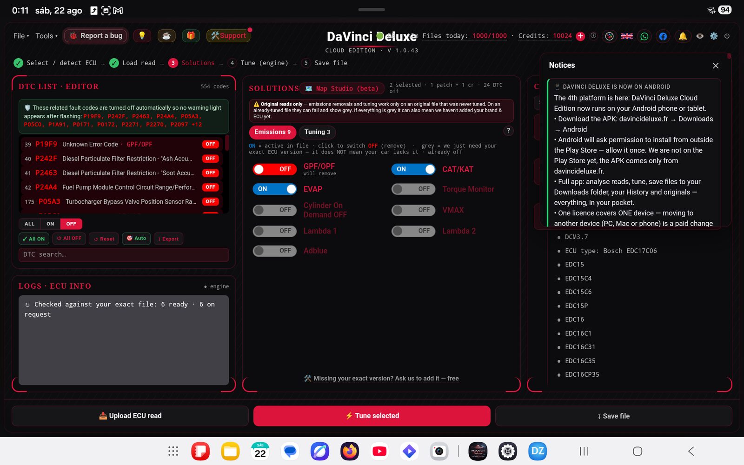The image size is (744, 465).
Task: Click the yellow notification bell icon
Action: coord(683,36)
